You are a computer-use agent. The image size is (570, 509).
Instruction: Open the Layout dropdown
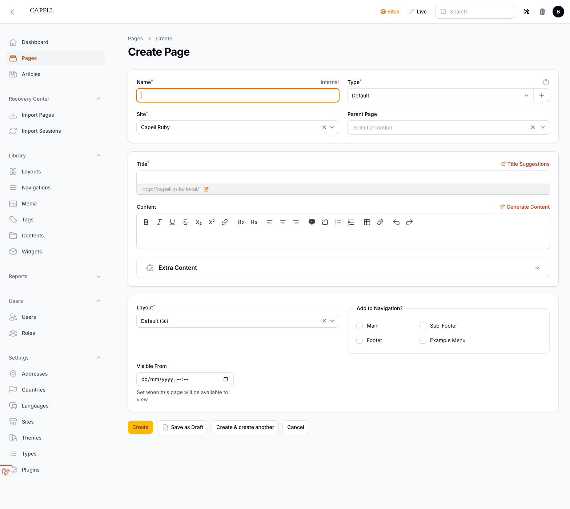[238, 321]
